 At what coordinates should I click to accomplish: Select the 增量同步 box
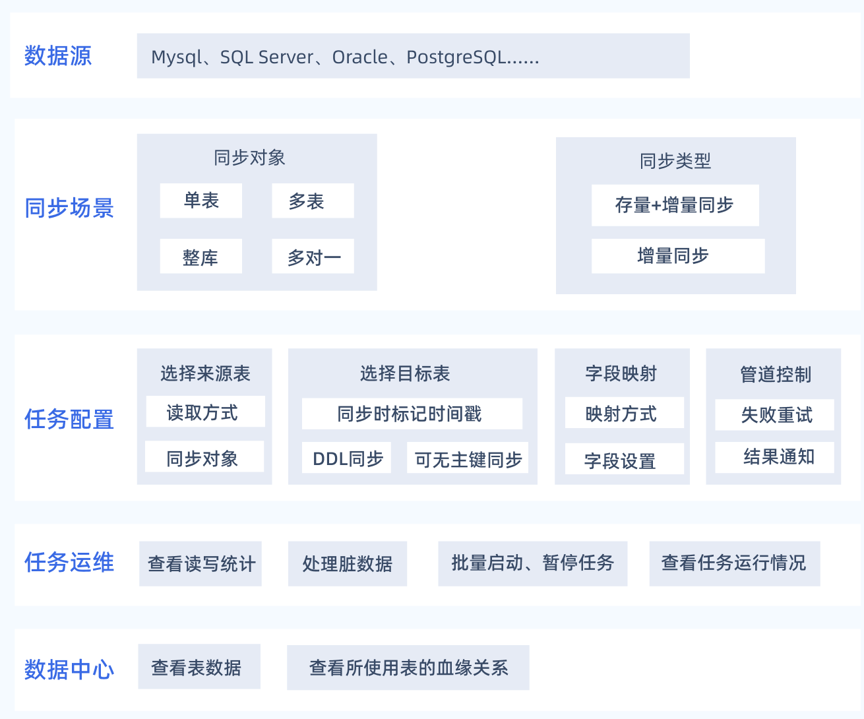click(678, 256)
